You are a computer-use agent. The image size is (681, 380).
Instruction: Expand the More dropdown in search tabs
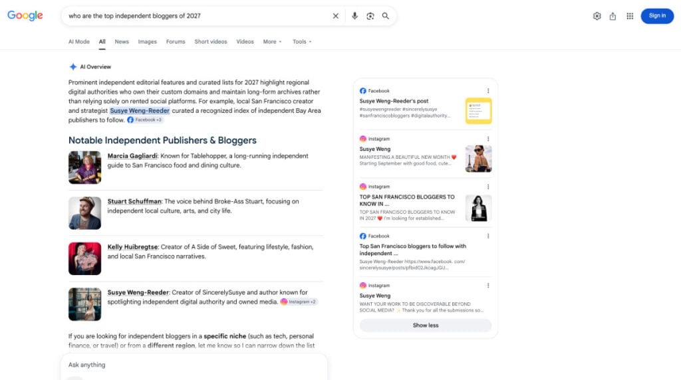(272, 42)
